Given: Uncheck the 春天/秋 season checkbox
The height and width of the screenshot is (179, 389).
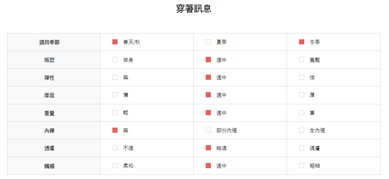Looking at the screenshot, I should 115,42.
